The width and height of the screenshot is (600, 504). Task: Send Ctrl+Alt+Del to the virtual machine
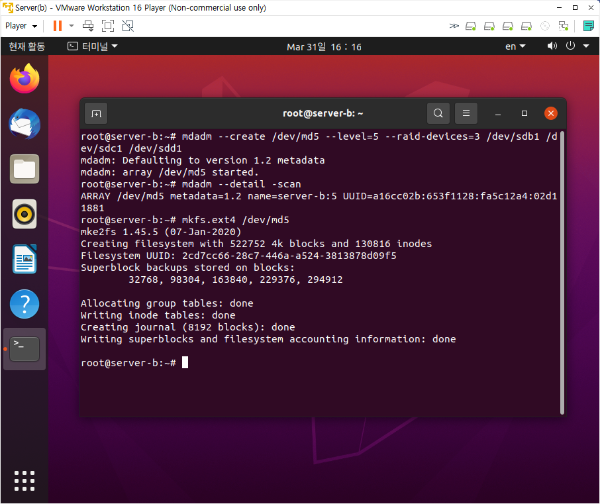[88, 26]
